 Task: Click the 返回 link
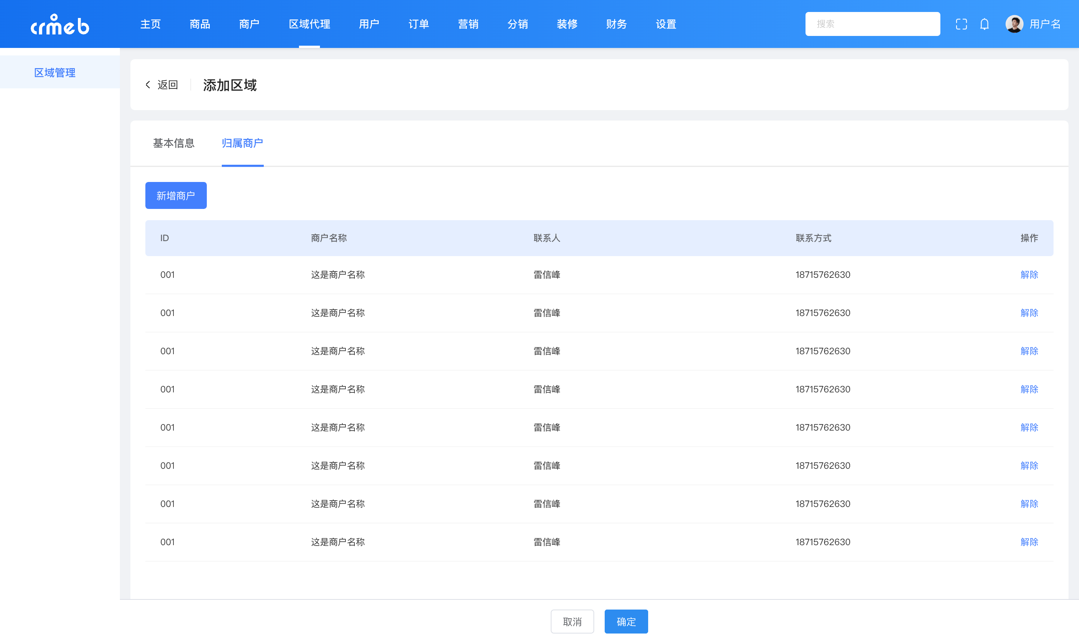167,85
